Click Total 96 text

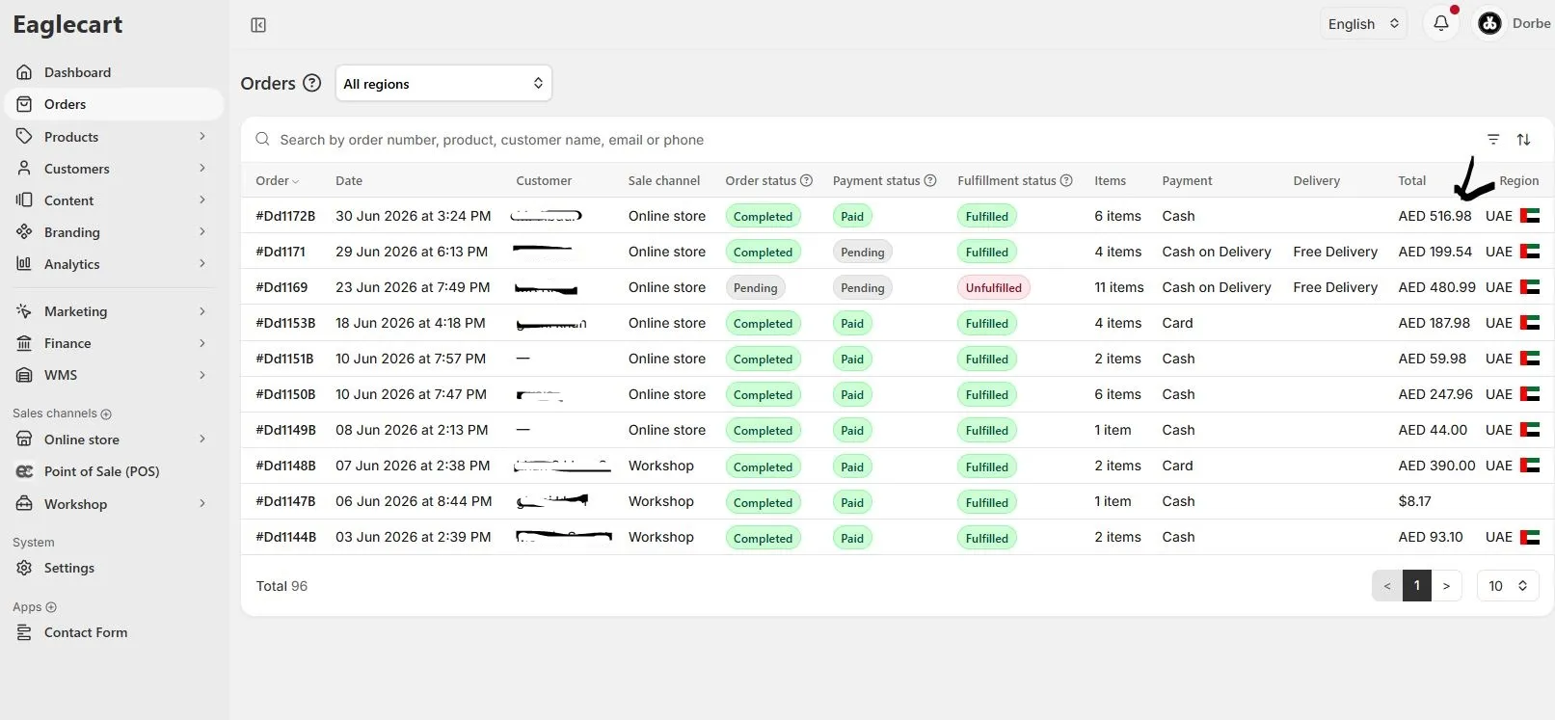pos(282,586)
